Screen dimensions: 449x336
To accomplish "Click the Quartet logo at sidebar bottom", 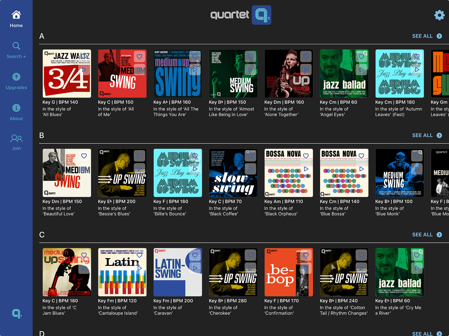I will click(17, 314).
